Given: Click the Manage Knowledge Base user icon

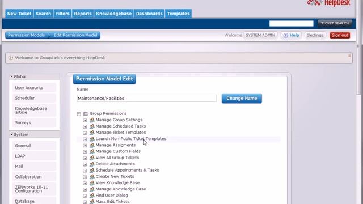Looking at the screenshot, I should point(92,189).
